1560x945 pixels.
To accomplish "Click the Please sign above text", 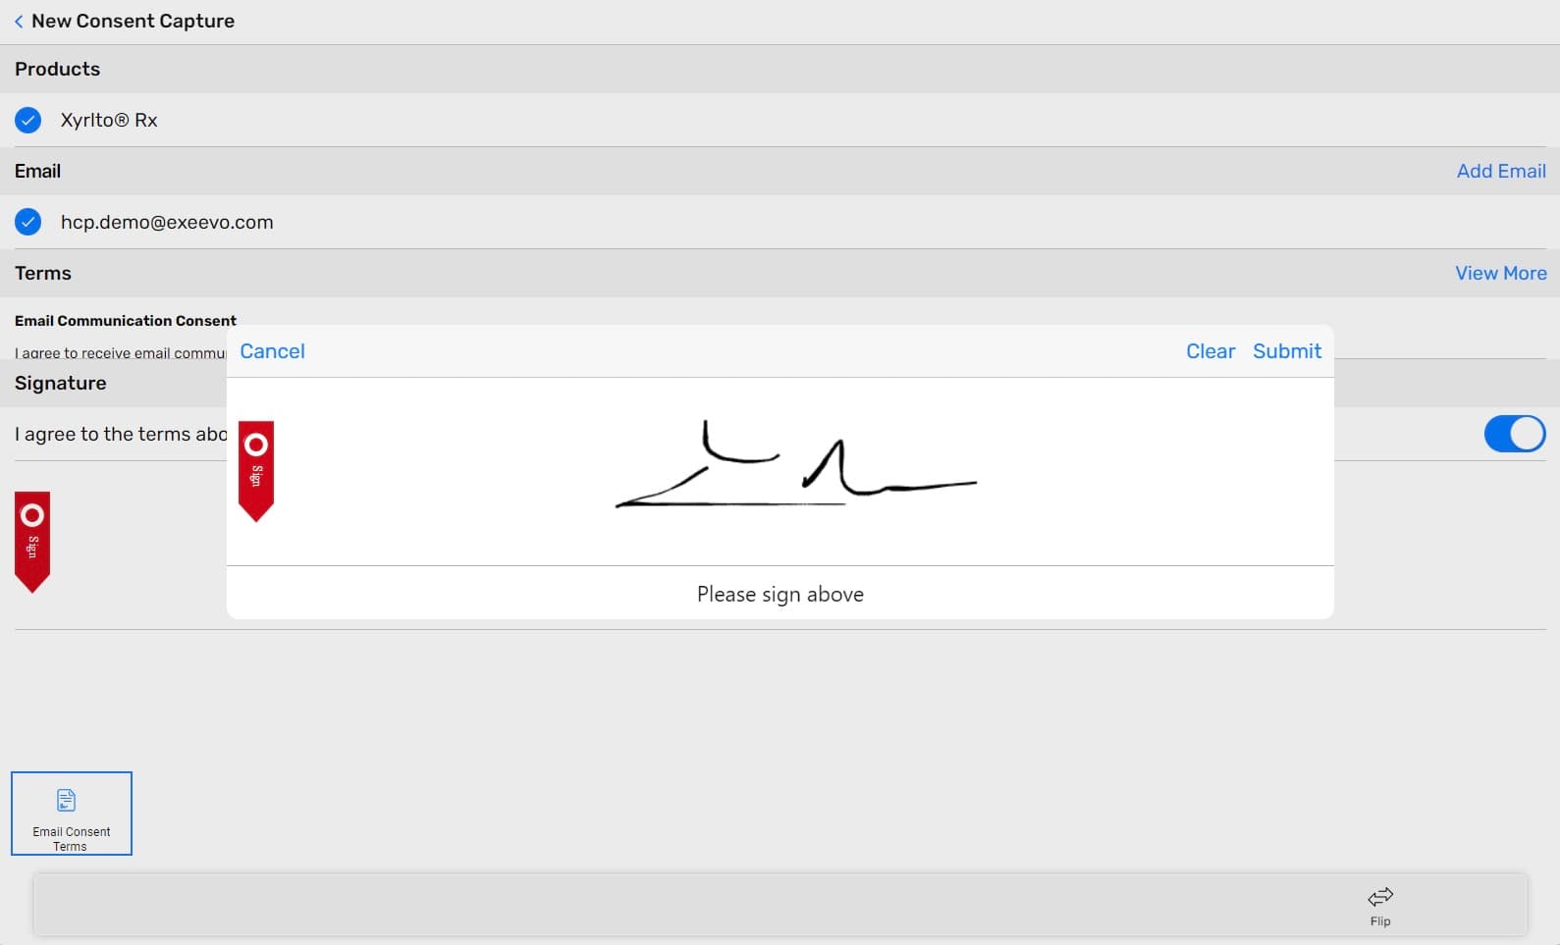I will 780,594.
